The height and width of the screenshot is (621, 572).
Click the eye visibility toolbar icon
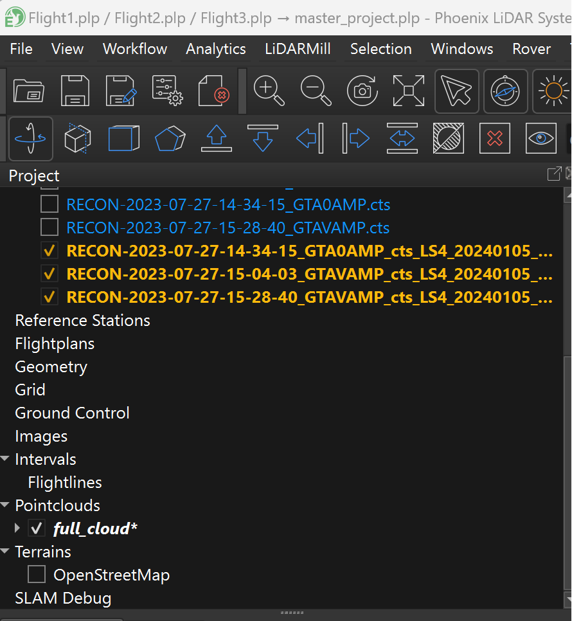click(x=541, y=138)
